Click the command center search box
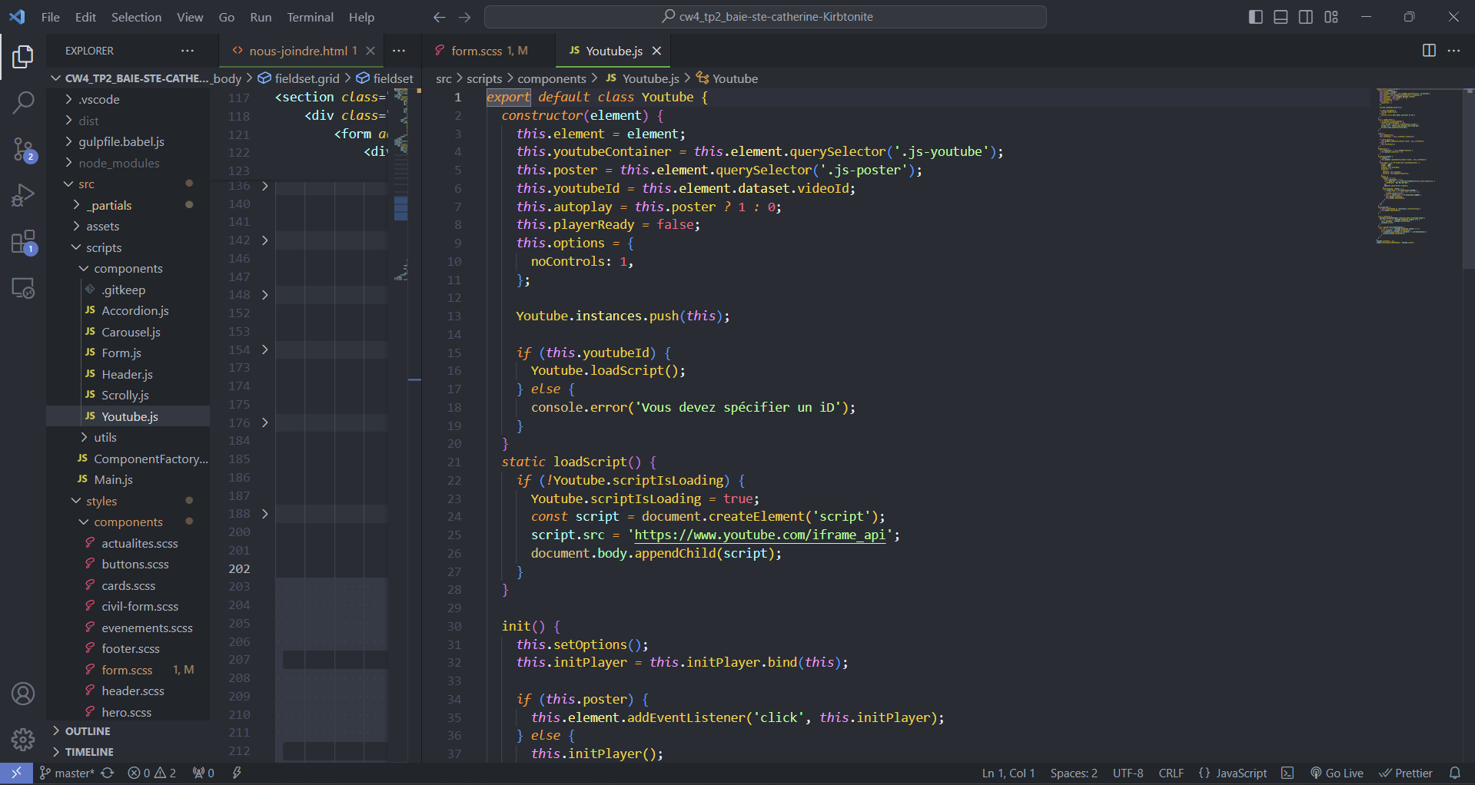 point(766,17)
